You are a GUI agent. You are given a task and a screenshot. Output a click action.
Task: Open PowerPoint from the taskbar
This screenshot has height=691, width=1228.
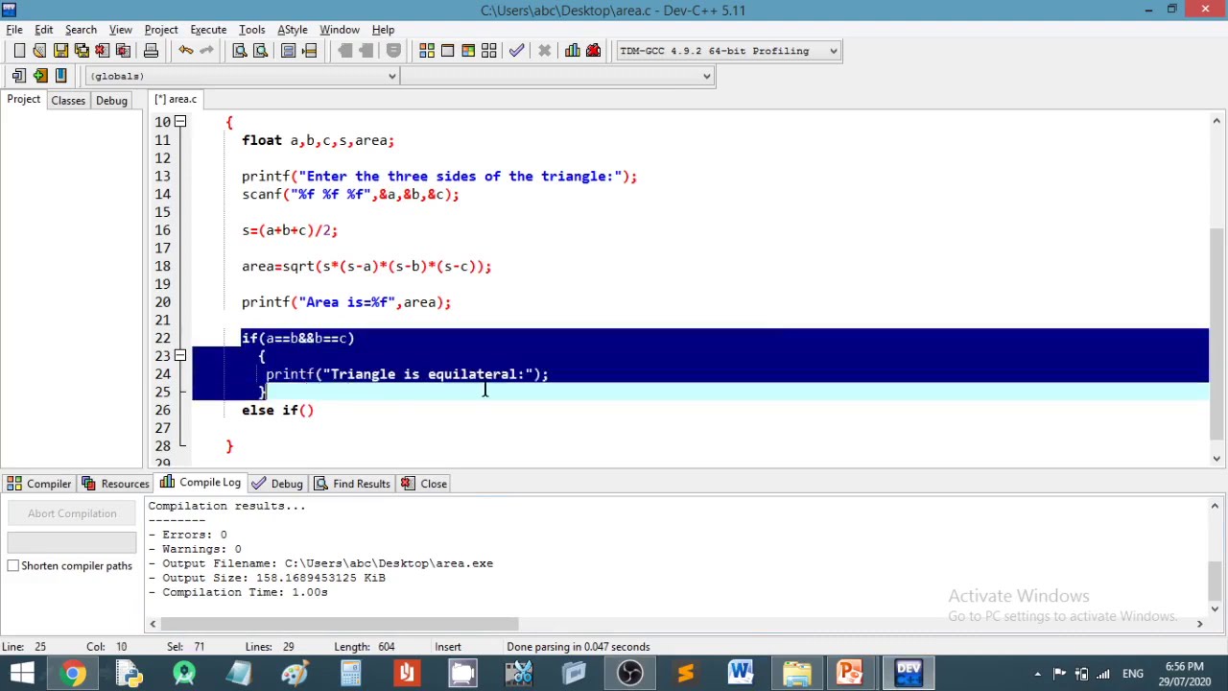click(852, 673)
